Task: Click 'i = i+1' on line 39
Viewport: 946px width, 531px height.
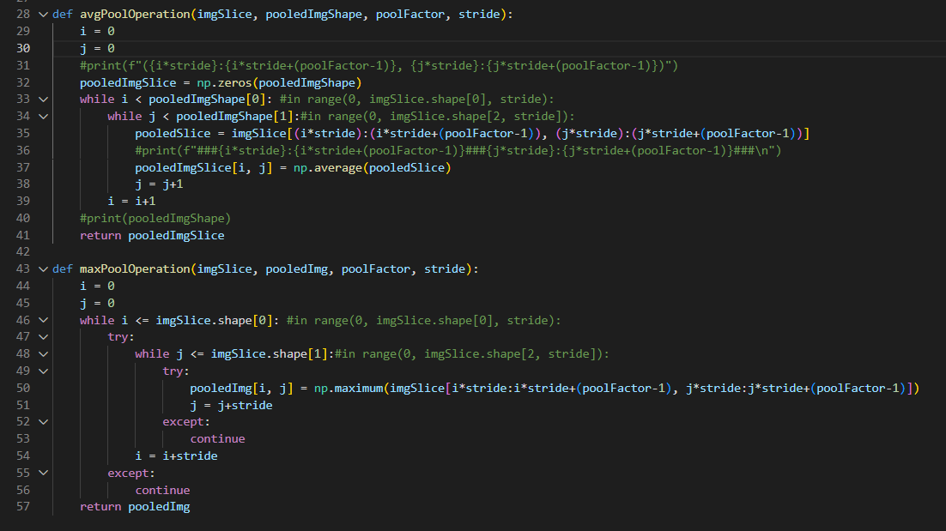Action: [131, 201]
